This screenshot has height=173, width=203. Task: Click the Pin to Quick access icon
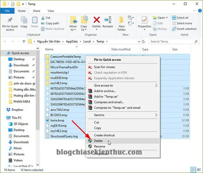(x=10, y=20)
